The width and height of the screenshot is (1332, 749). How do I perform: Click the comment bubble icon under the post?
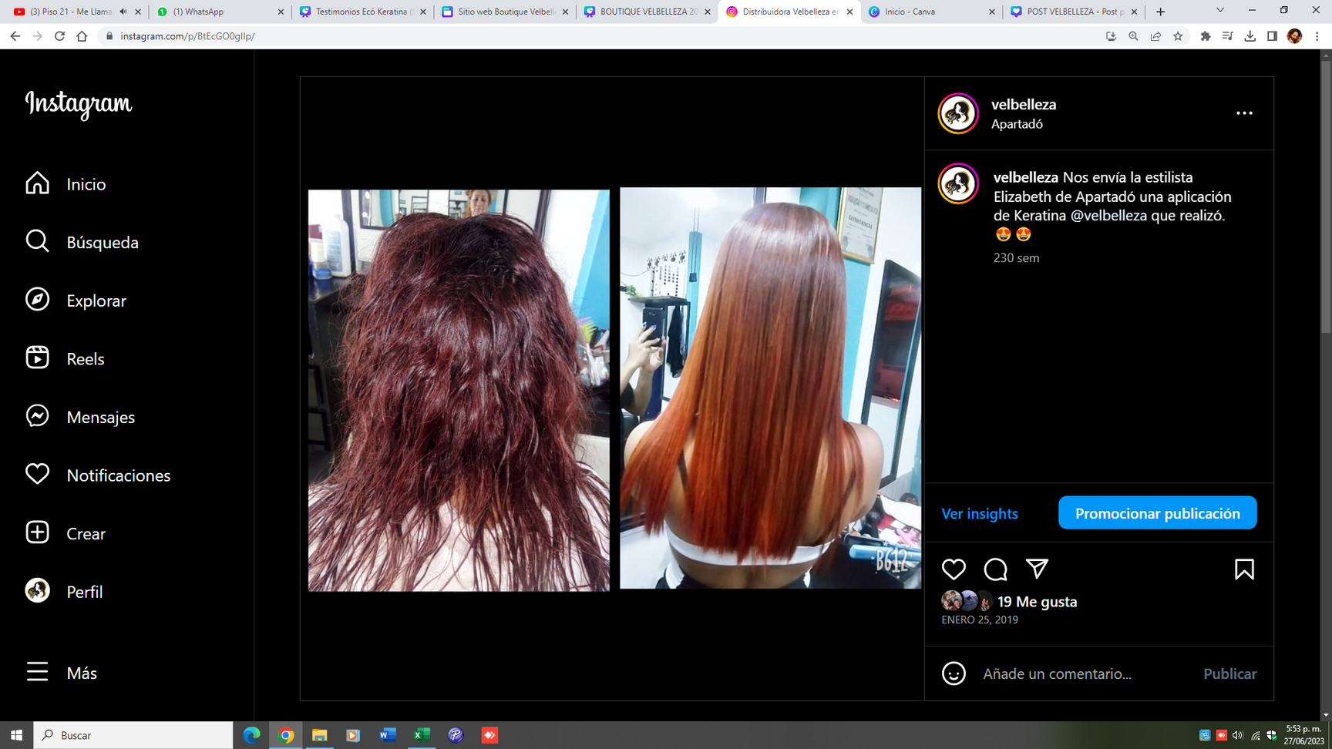pos(995,569)
